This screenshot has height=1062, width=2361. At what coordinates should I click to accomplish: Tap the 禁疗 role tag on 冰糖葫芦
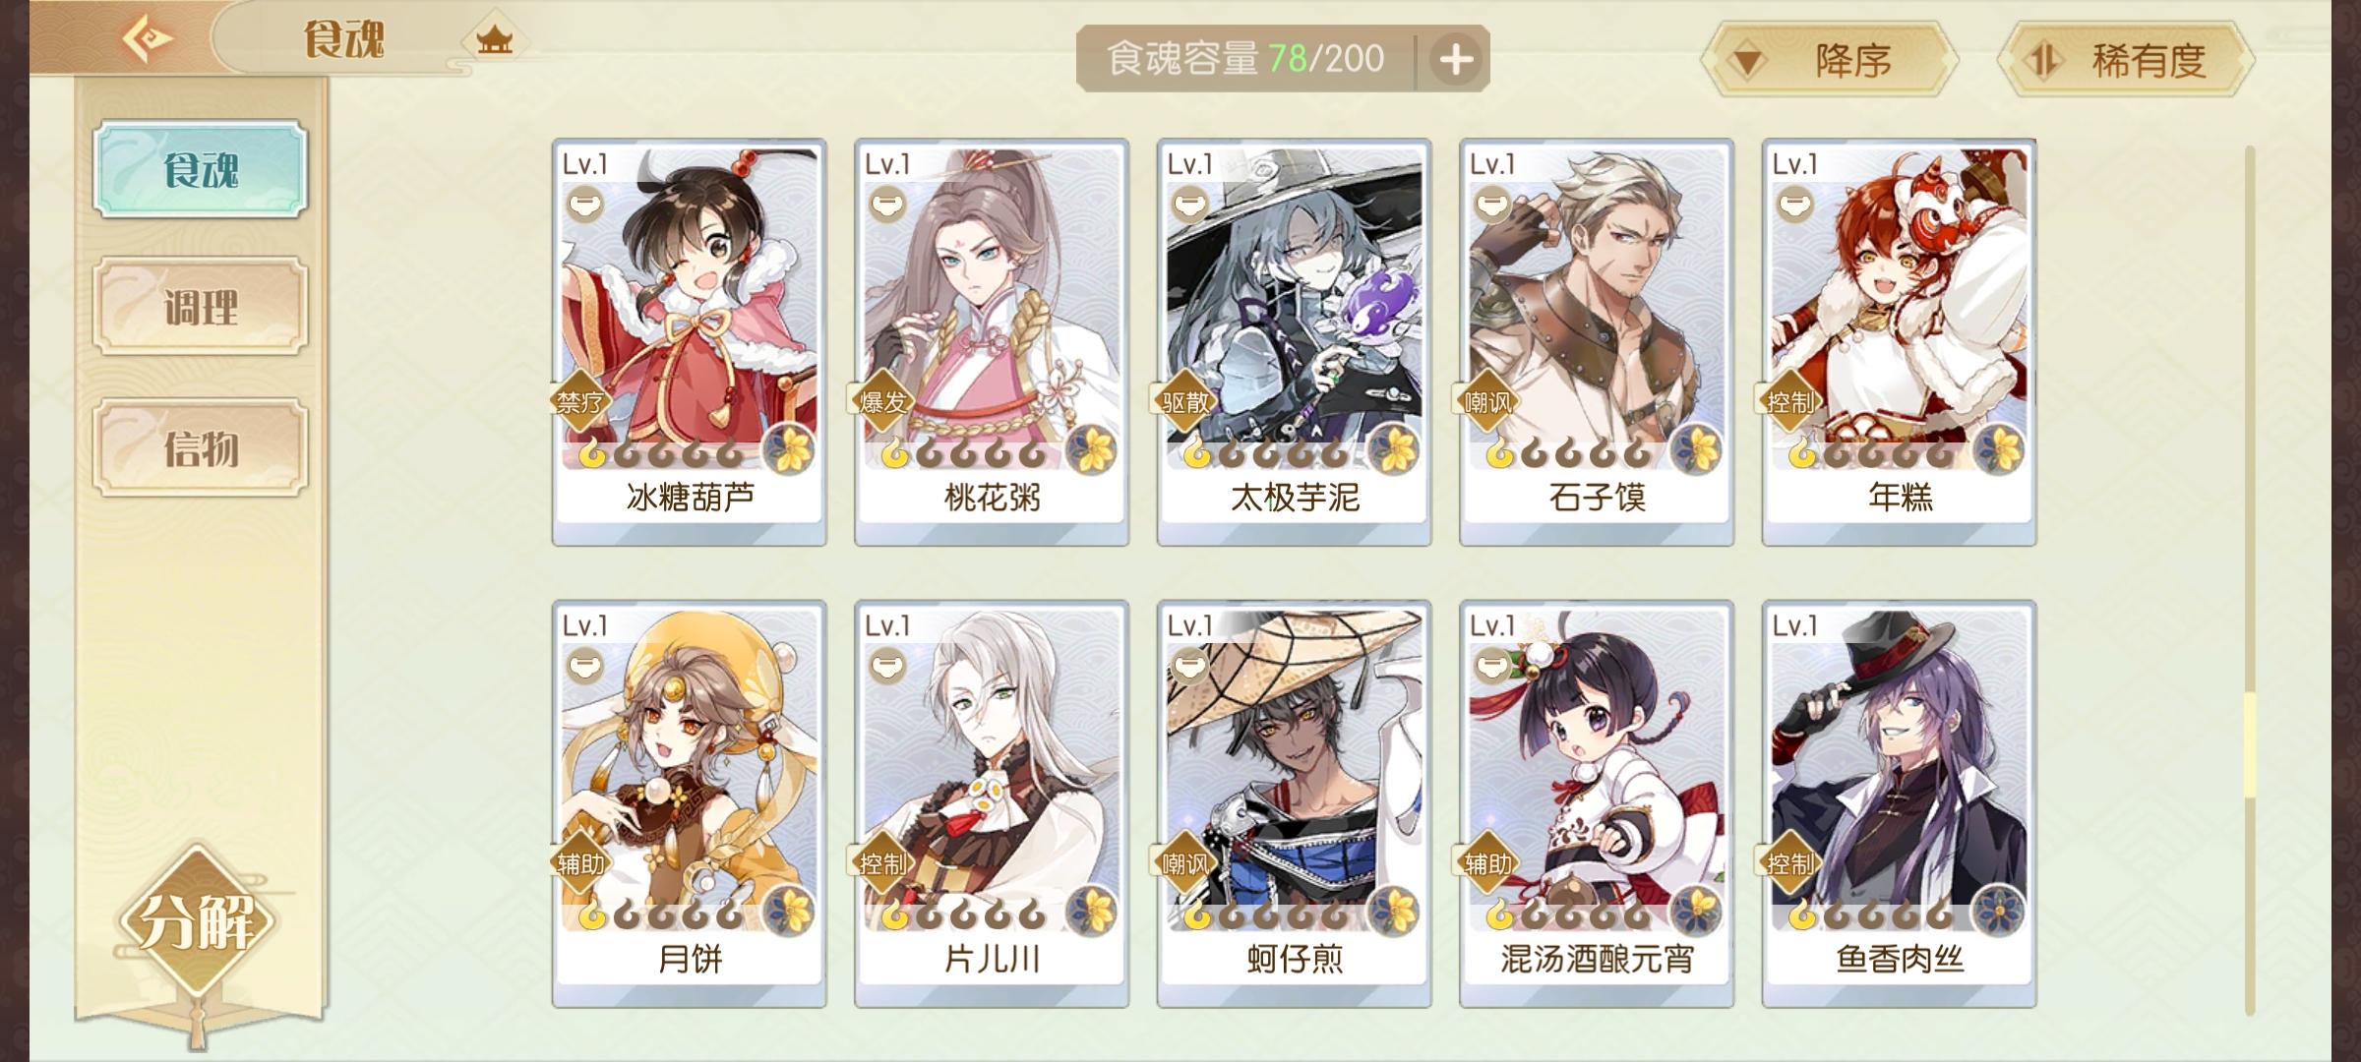580,402
